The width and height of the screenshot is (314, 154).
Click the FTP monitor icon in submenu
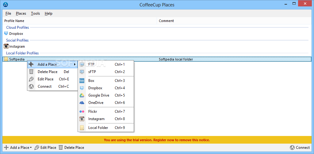82,64
